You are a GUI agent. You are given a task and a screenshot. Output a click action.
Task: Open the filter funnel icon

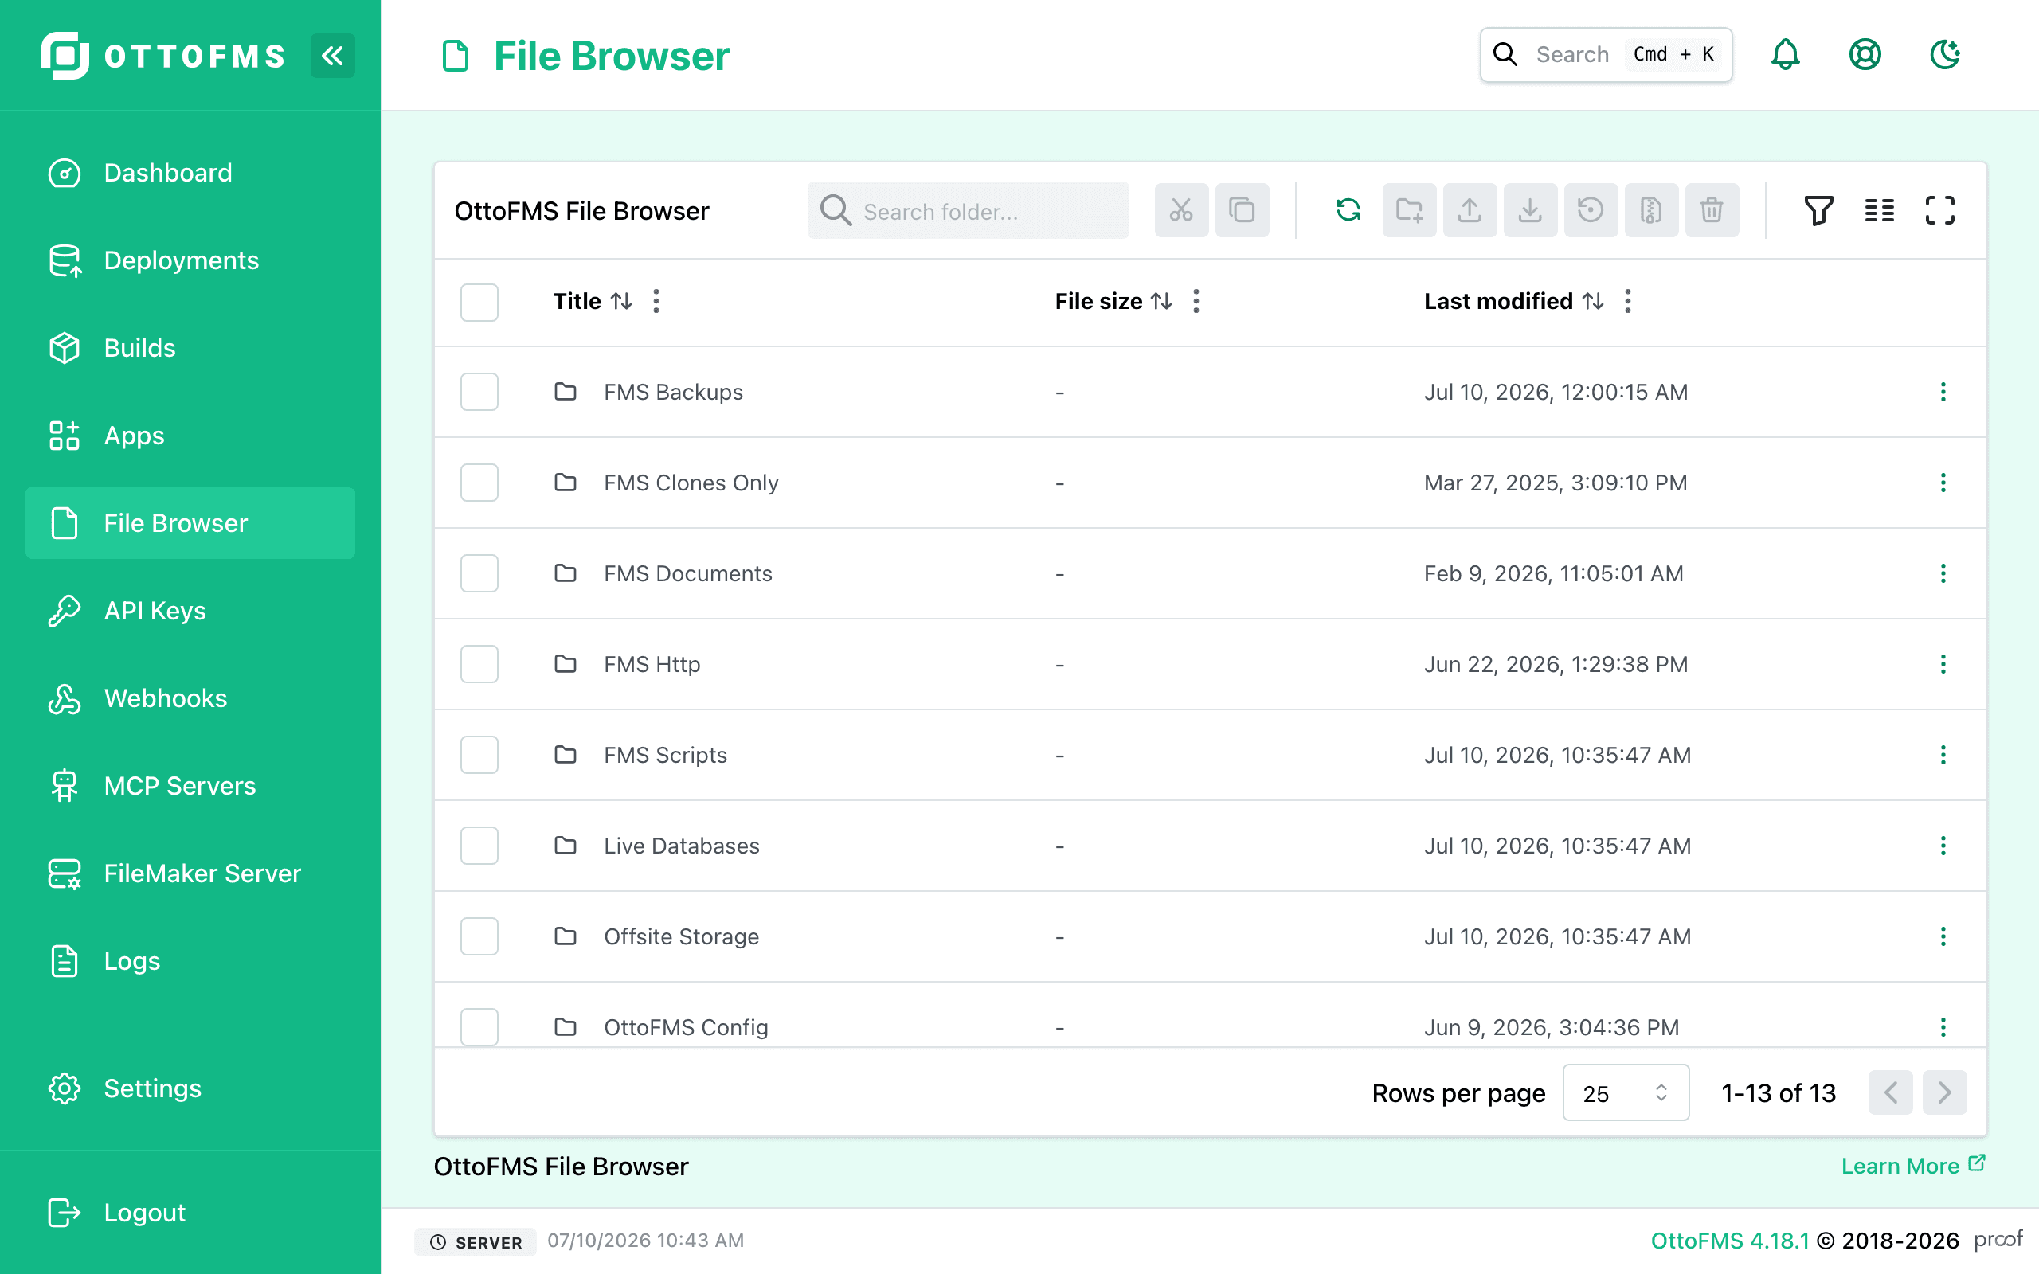(1818, 209)
